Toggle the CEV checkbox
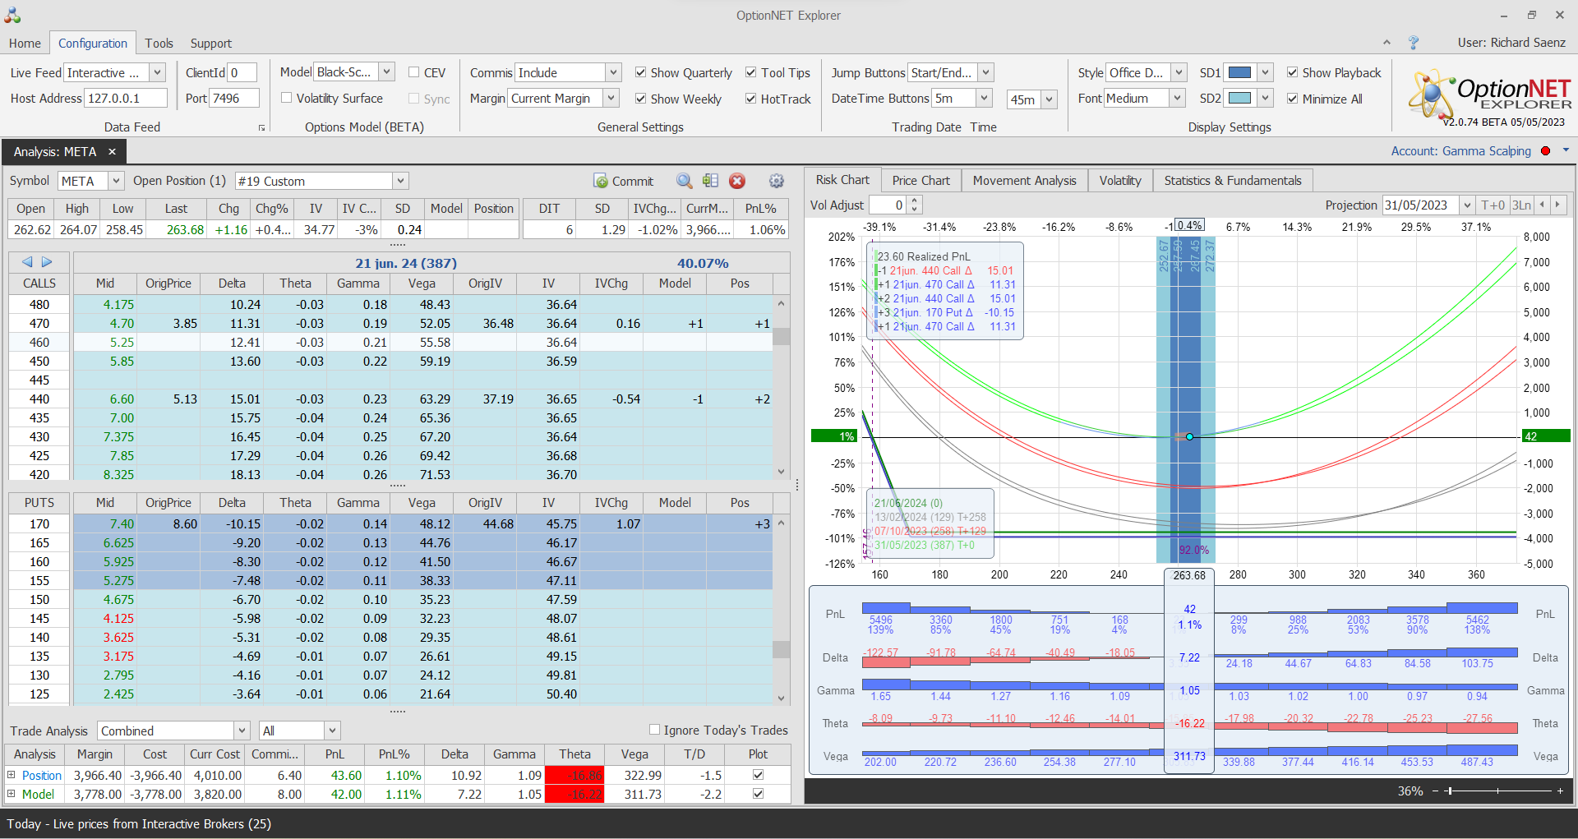 (x=414, y=72)
